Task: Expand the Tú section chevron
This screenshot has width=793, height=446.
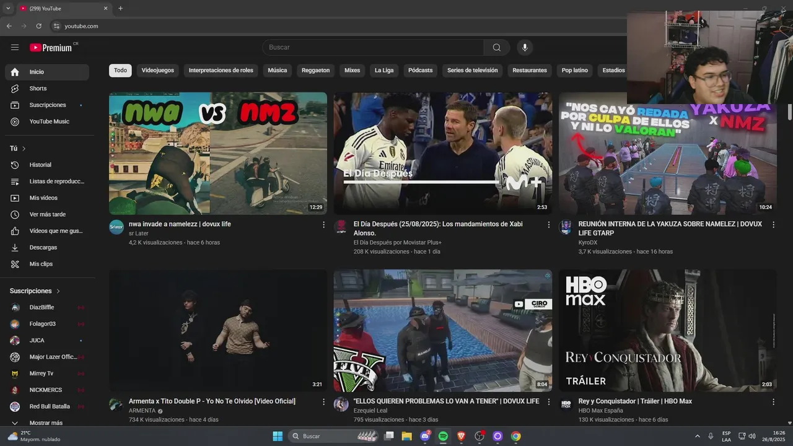Action: (x=24, y=149)
